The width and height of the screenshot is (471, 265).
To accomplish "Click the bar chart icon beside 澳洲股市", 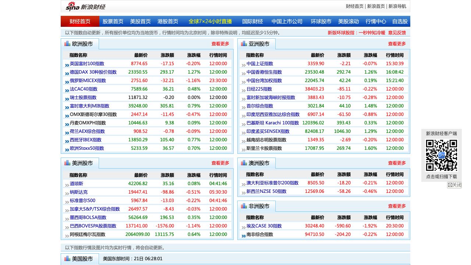I will 244,163.
